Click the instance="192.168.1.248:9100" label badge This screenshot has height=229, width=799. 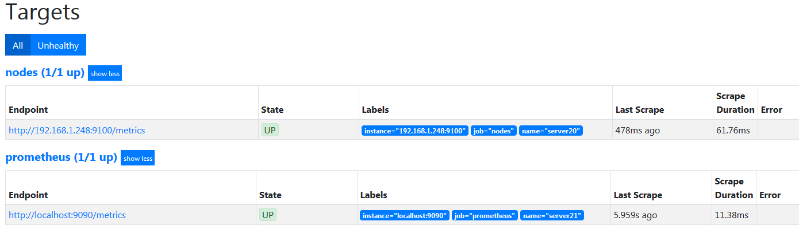[415, 131]
